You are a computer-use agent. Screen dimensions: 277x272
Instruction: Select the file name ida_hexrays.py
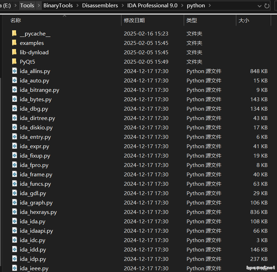click(x=38, y=212)
